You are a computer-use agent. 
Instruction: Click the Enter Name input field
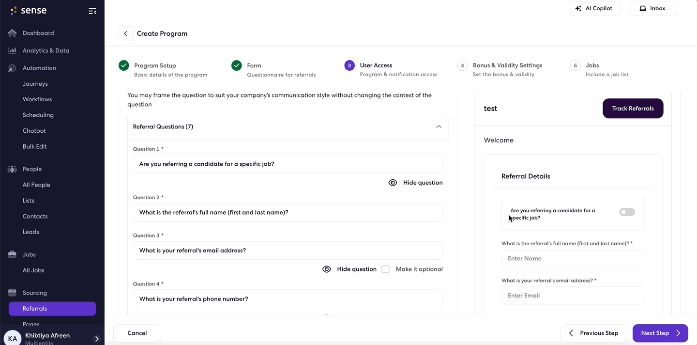tap(573, 258)
